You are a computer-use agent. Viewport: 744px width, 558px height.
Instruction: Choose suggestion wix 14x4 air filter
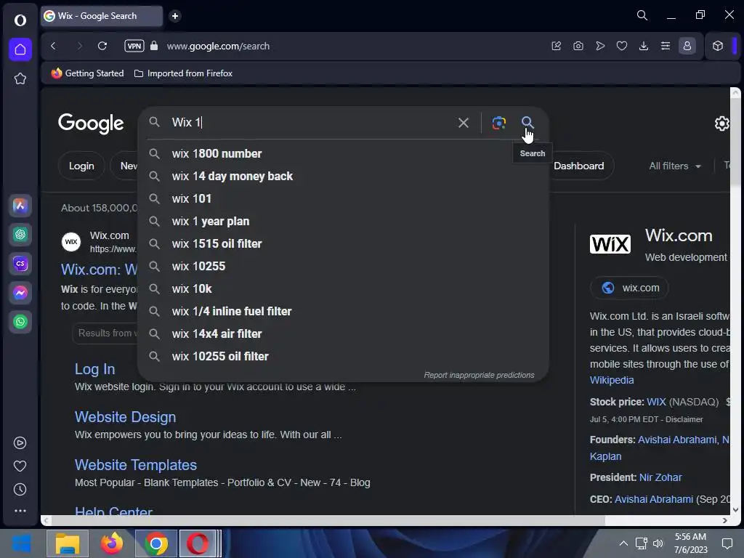(x=343, y=334)
